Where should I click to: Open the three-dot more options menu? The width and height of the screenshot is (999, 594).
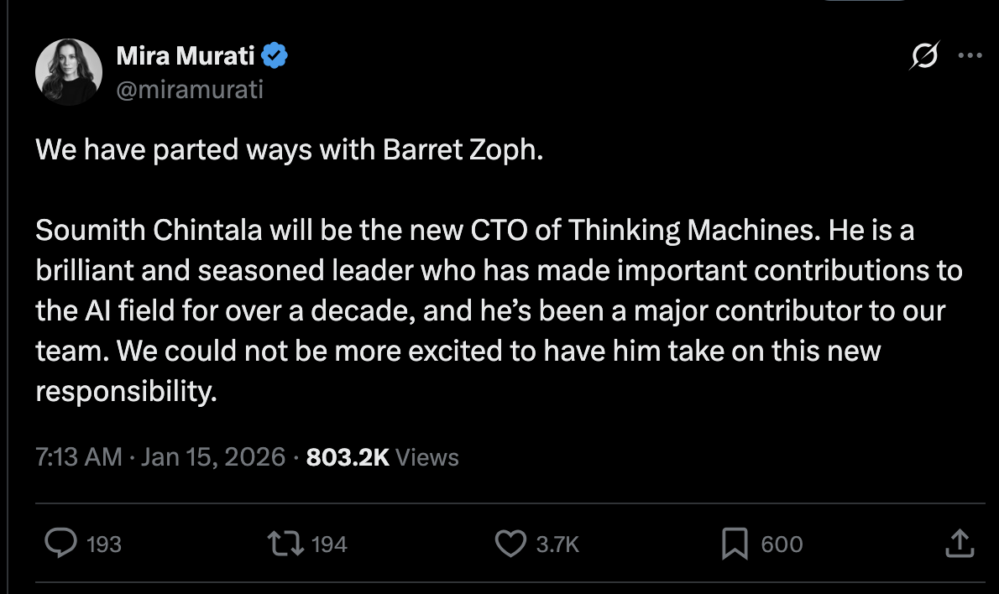pyautogui.click(x=970, y=57)
